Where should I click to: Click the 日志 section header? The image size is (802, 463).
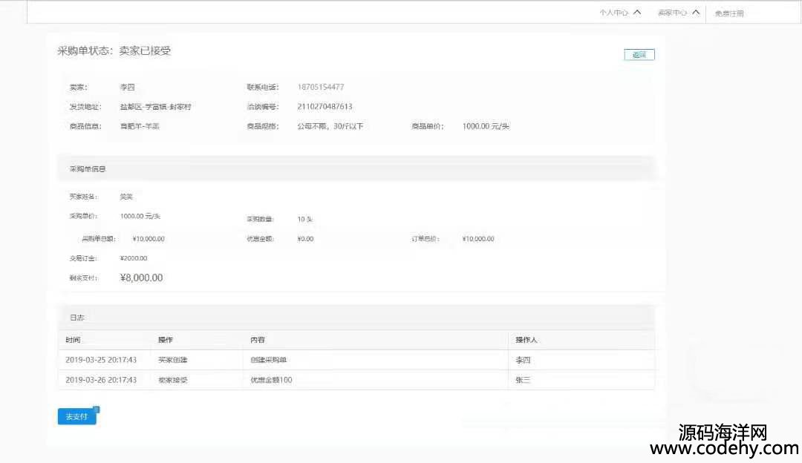[x=356, y=318]
